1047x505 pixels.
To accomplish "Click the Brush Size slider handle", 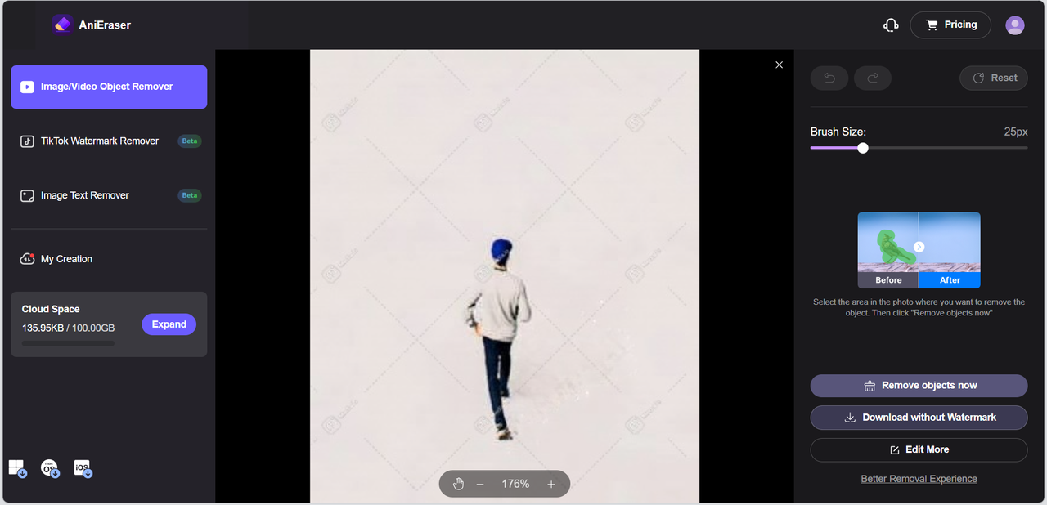I will pyautogui.click(x=863, y=148).
